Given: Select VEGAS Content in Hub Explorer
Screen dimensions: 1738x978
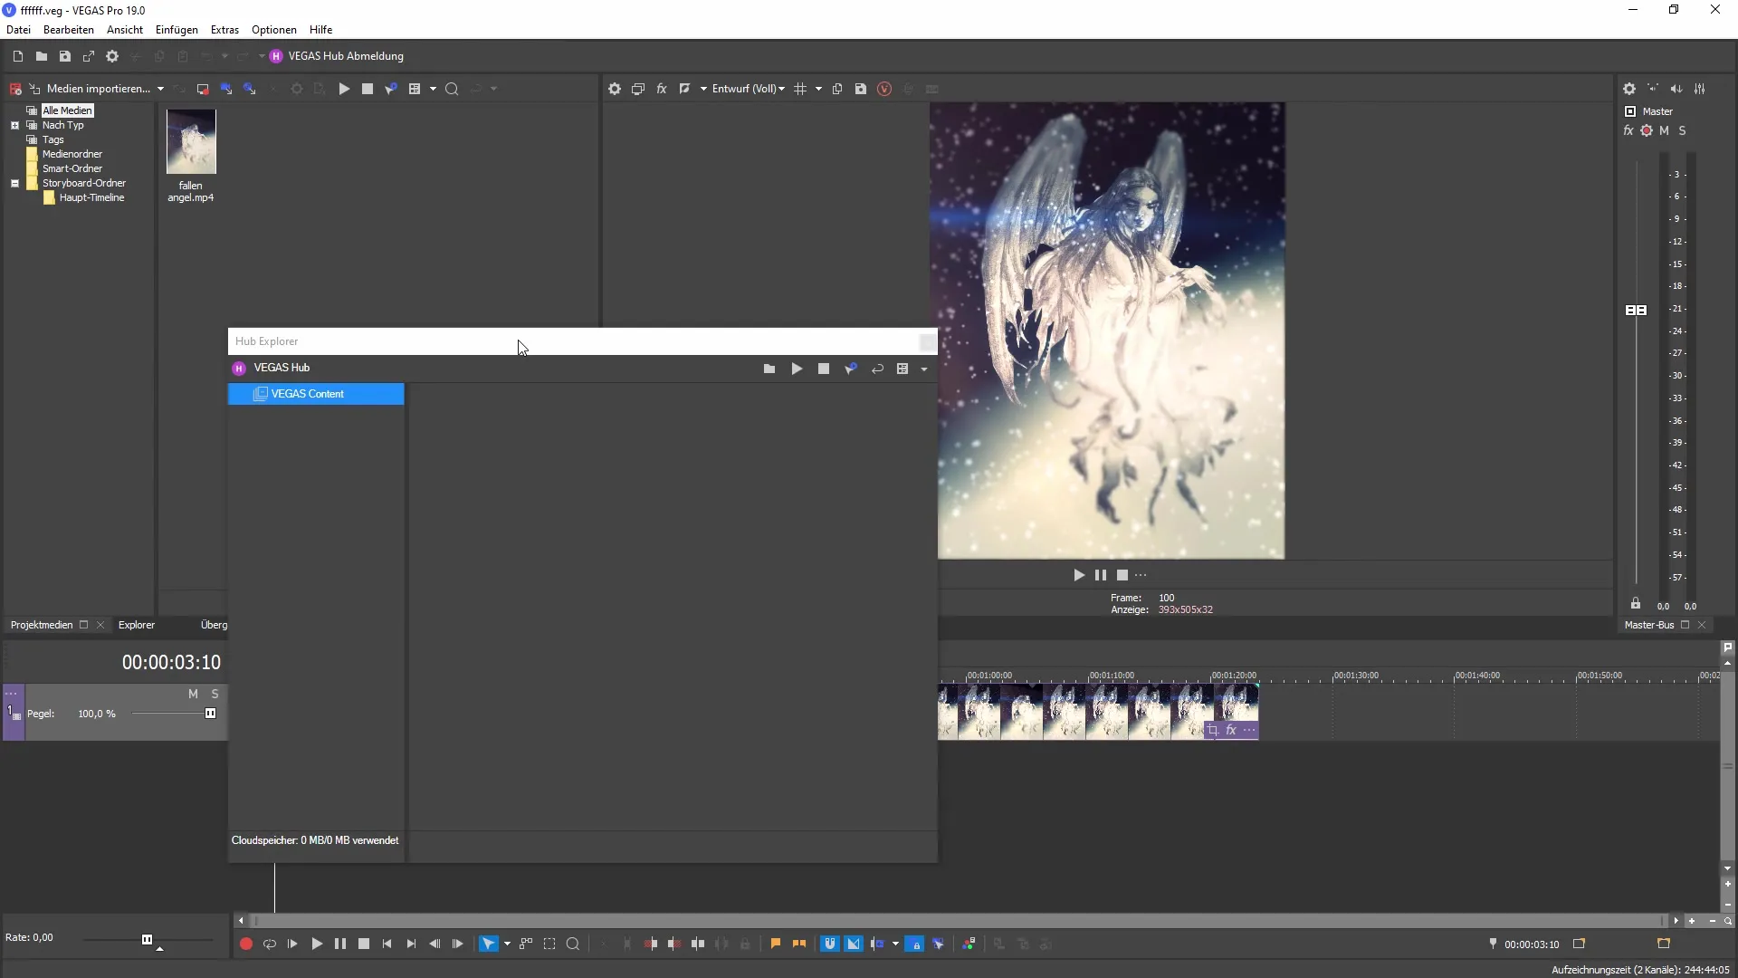Looking at the screenshot, I should click(316, 394).
